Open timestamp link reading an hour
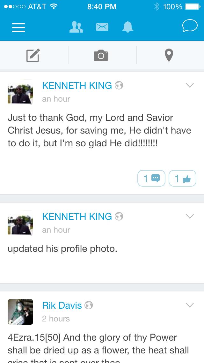 (x=56, y=99)
